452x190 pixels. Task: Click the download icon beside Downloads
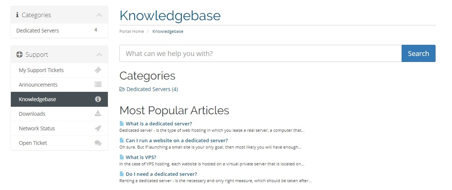(x=98, y=113)
